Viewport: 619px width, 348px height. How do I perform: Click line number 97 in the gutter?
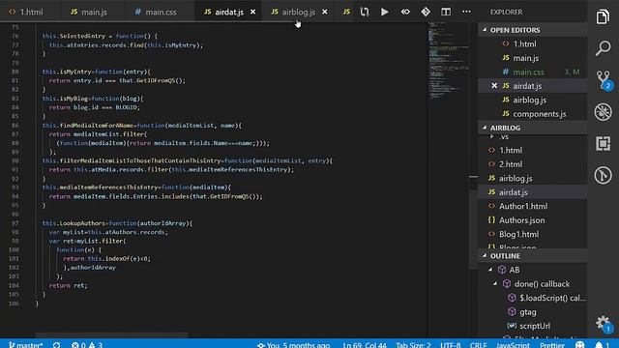[x=15, y=223]
